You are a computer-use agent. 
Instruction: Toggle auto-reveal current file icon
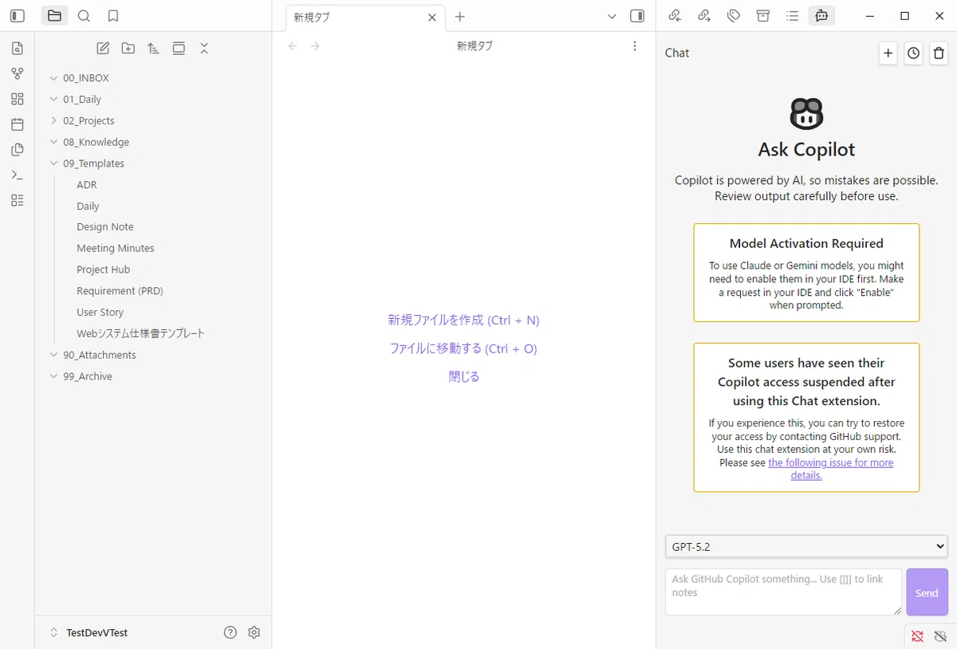(179, 49)
